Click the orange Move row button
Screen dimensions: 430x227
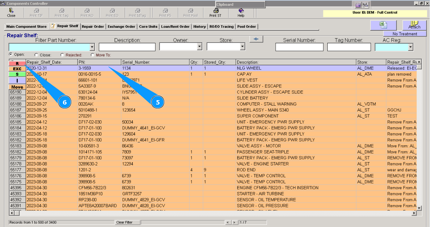(17, 87)
